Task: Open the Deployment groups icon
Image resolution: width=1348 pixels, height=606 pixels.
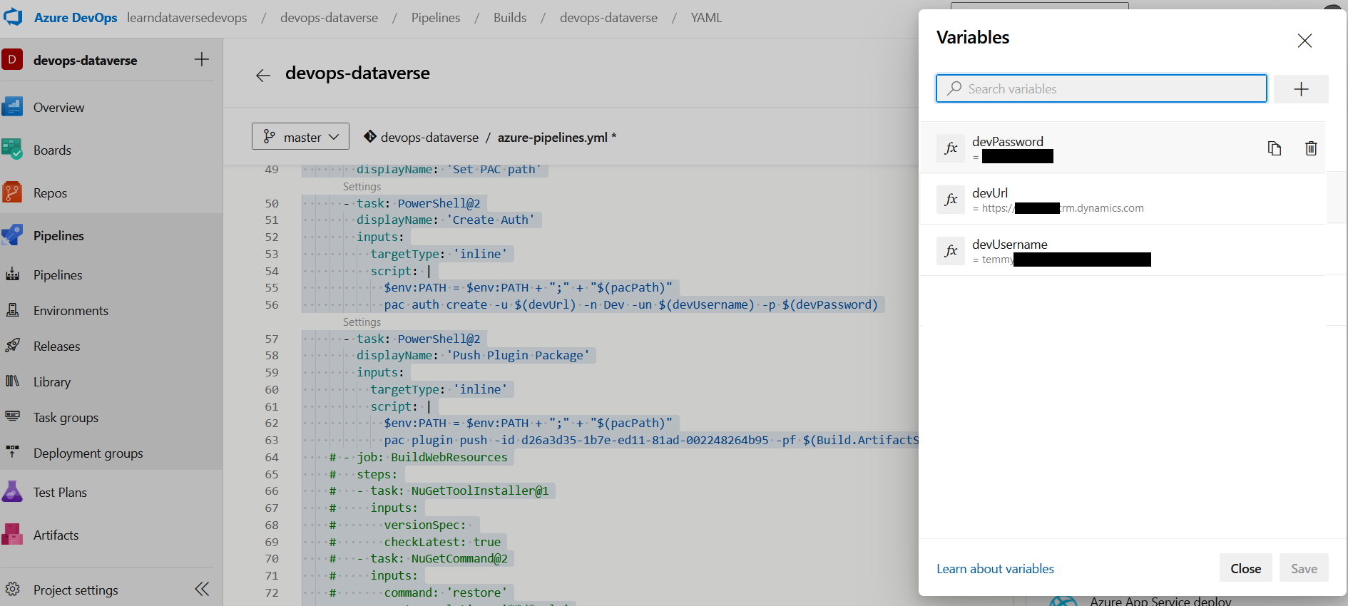Action: click(13, 452)
